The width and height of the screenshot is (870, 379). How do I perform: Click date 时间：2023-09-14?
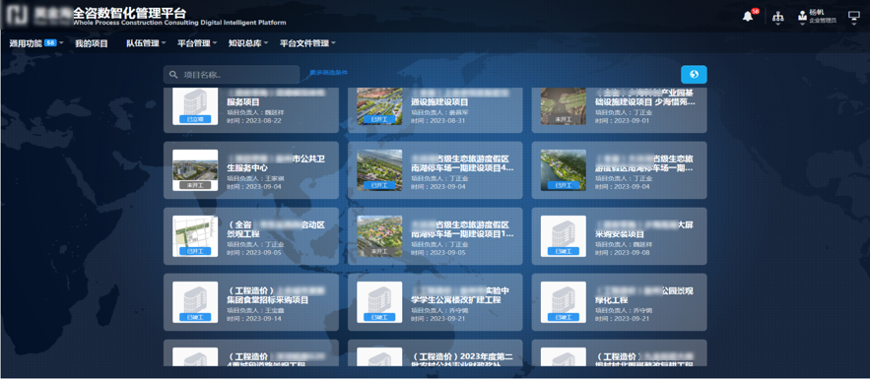point(254,319)
